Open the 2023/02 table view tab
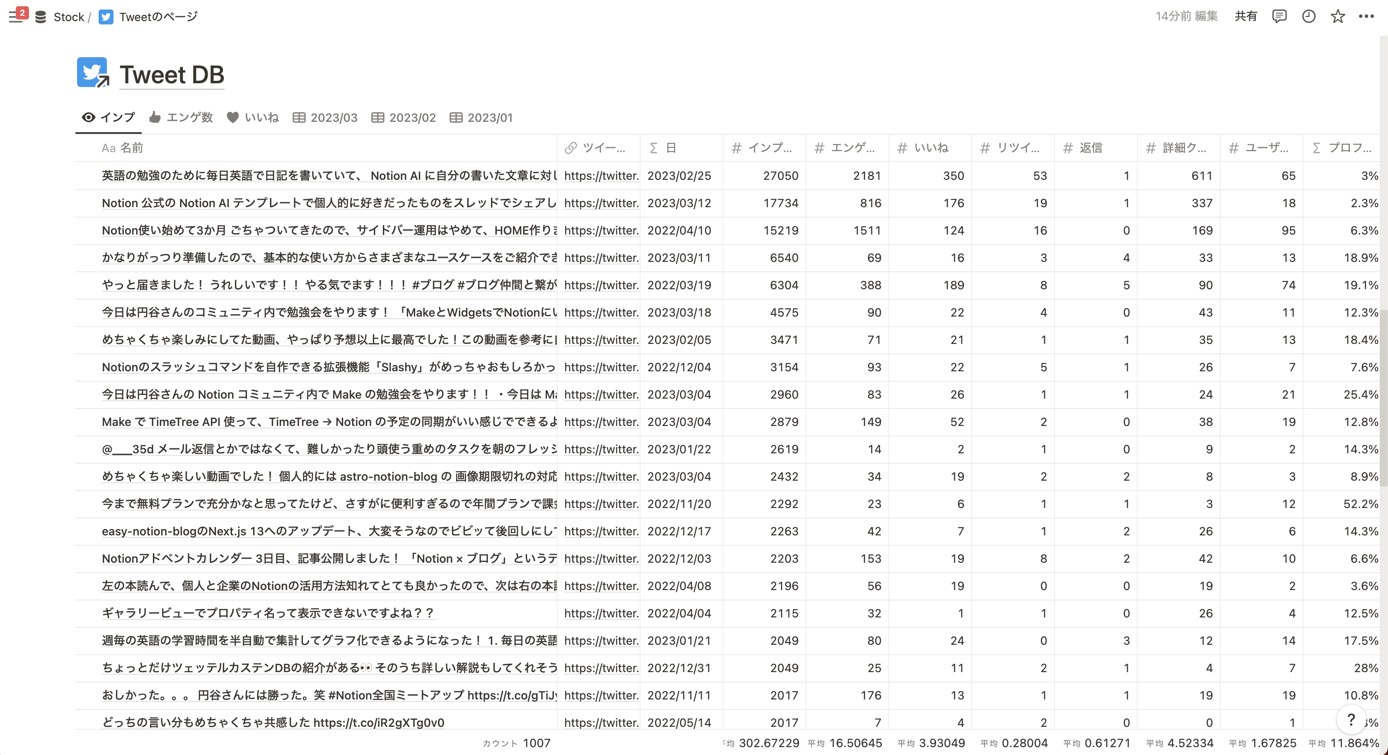 coord(404,118)
